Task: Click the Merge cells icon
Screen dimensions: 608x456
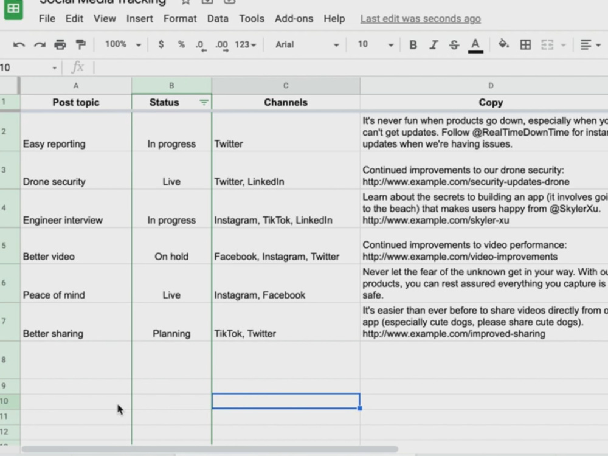Action: [547, 44]
